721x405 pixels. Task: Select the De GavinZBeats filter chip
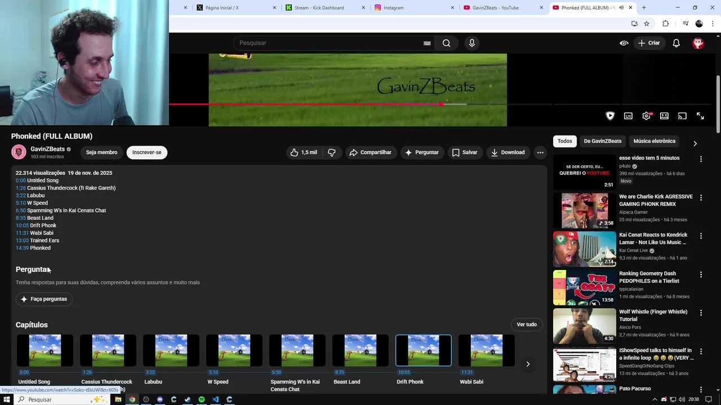602,141
